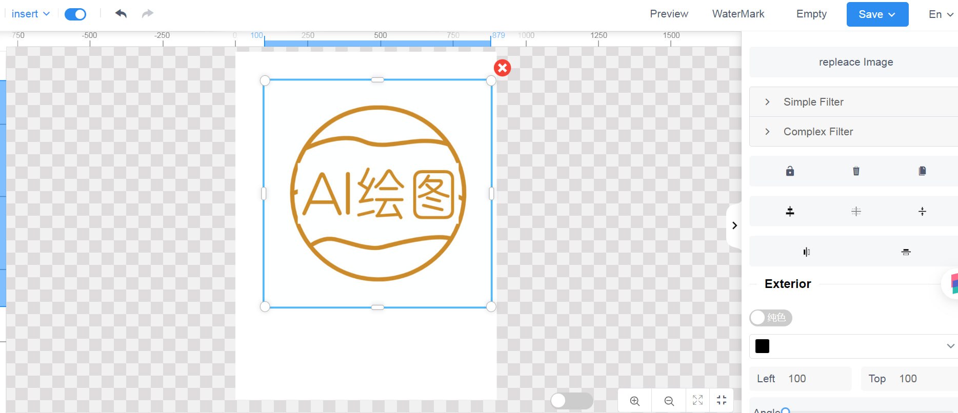This screenshot has height=413, width=958.
Task: Expand the Complex Filter section
Action: [817, 132]
